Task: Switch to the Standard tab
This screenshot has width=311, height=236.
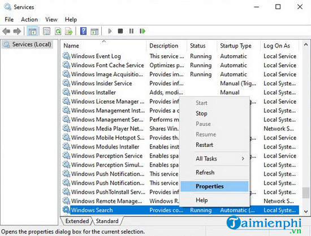Action: (107, 221)
